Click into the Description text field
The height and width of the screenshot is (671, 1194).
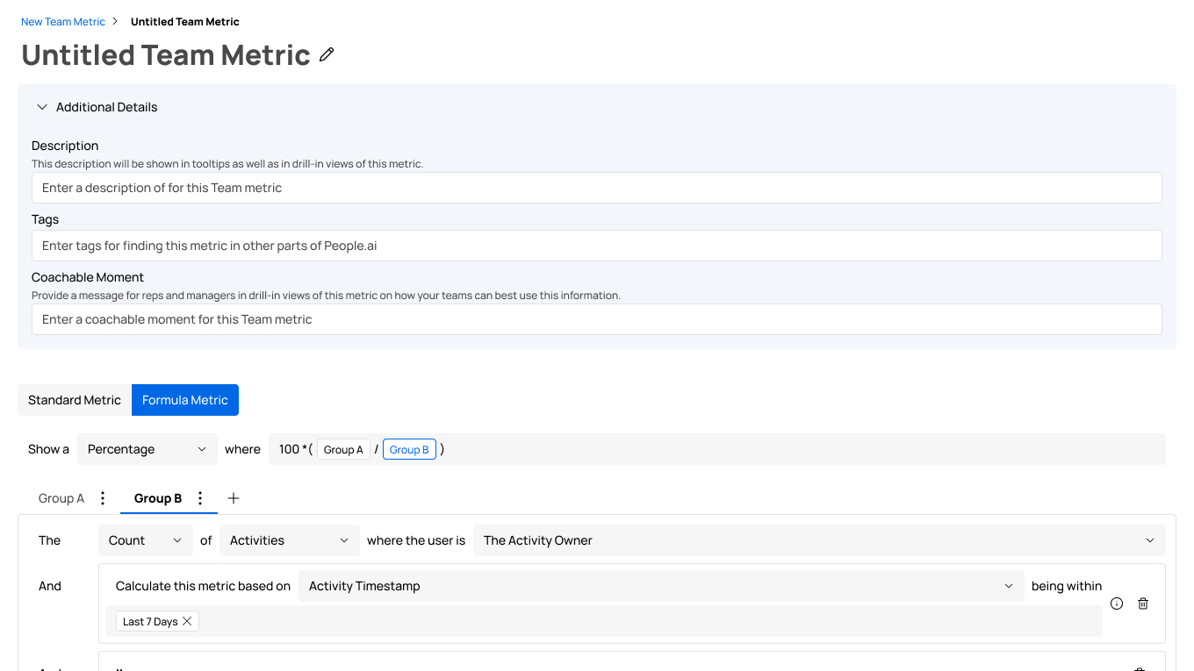tap(596, 188)
